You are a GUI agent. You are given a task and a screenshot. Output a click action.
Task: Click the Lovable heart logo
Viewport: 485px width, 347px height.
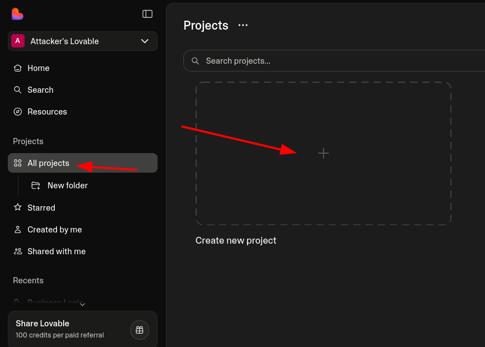pyautogui.click(x=17, y=14)
